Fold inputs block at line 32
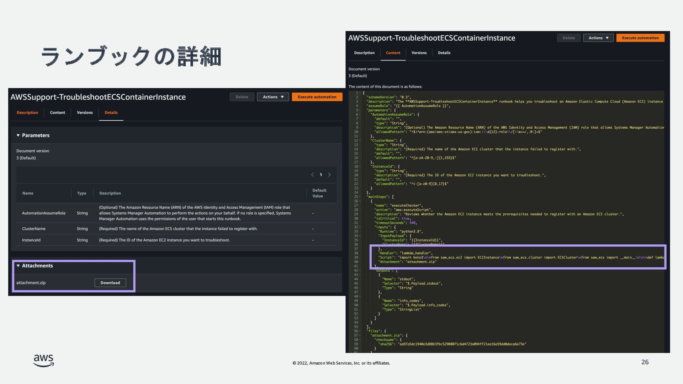The width and height of the screenshot is (683, 384). (360, 227)
